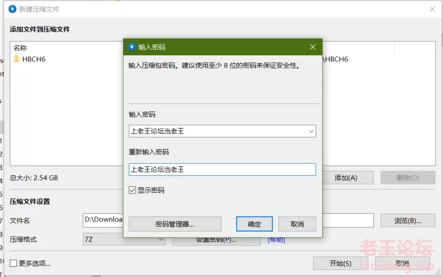Focus the 重新输入密码 text field
Viewport: 443px width, 277px height.
[223, 170]
